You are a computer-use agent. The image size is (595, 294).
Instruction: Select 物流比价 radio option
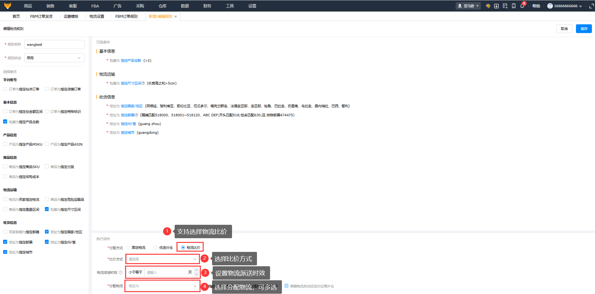pos(183,248)
